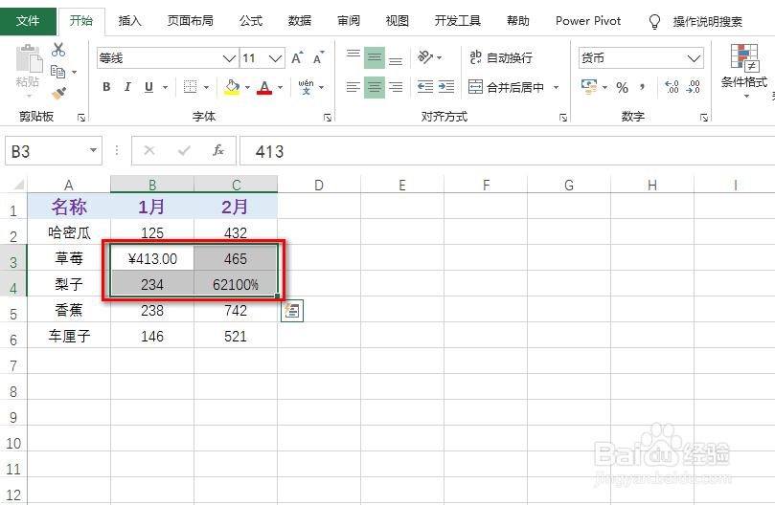Toggle Italic formatting
775x505 pixels.
[x=127, y=87]
